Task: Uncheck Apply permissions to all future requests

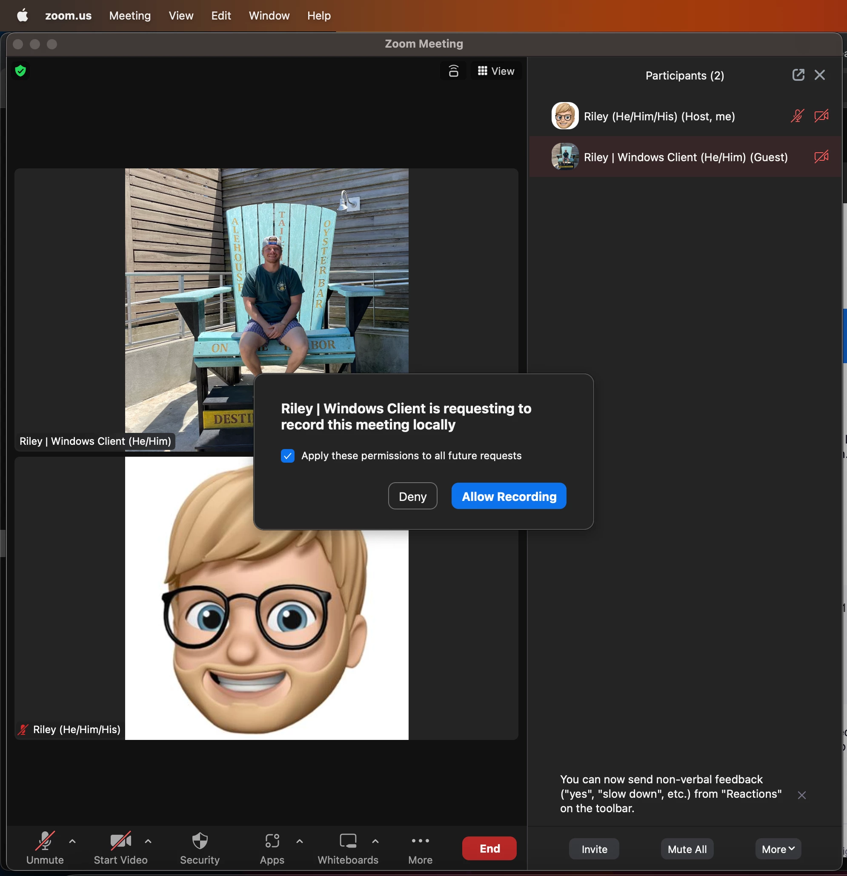Action: (288, 456)
